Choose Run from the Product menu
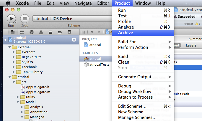Viewport: 202px width, 121px height. click(x=143, y=10)
